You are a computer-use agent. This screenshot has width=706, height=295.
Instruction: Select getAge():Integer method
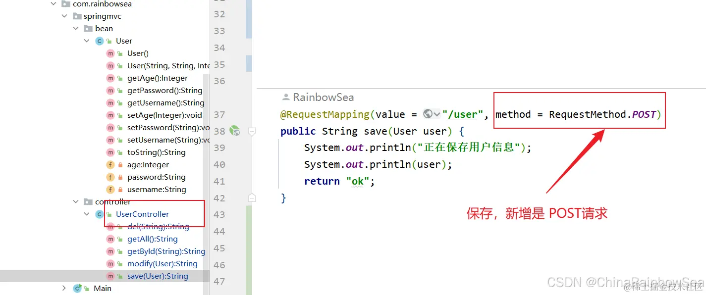point(158,78)
